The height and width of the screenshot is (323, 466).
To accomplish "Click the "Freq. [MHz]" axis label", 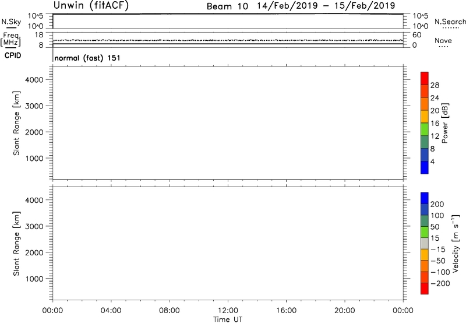I will tap(10, 39).
